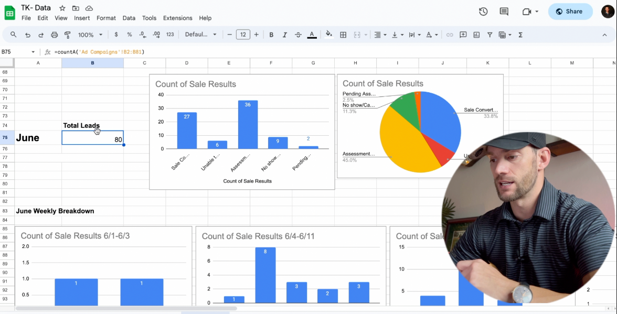Undo the last action
617x314 pixels.
point(27,35)
